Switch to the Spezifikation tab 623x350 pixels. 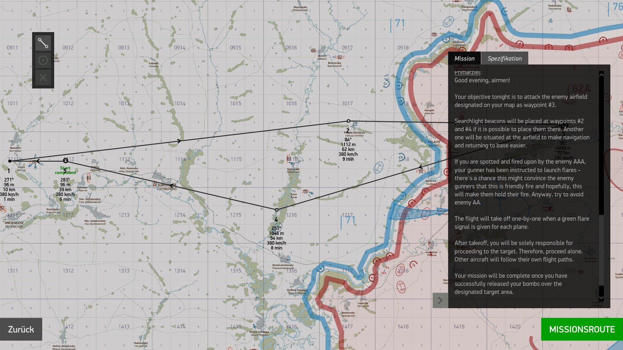tap(505, 58)
